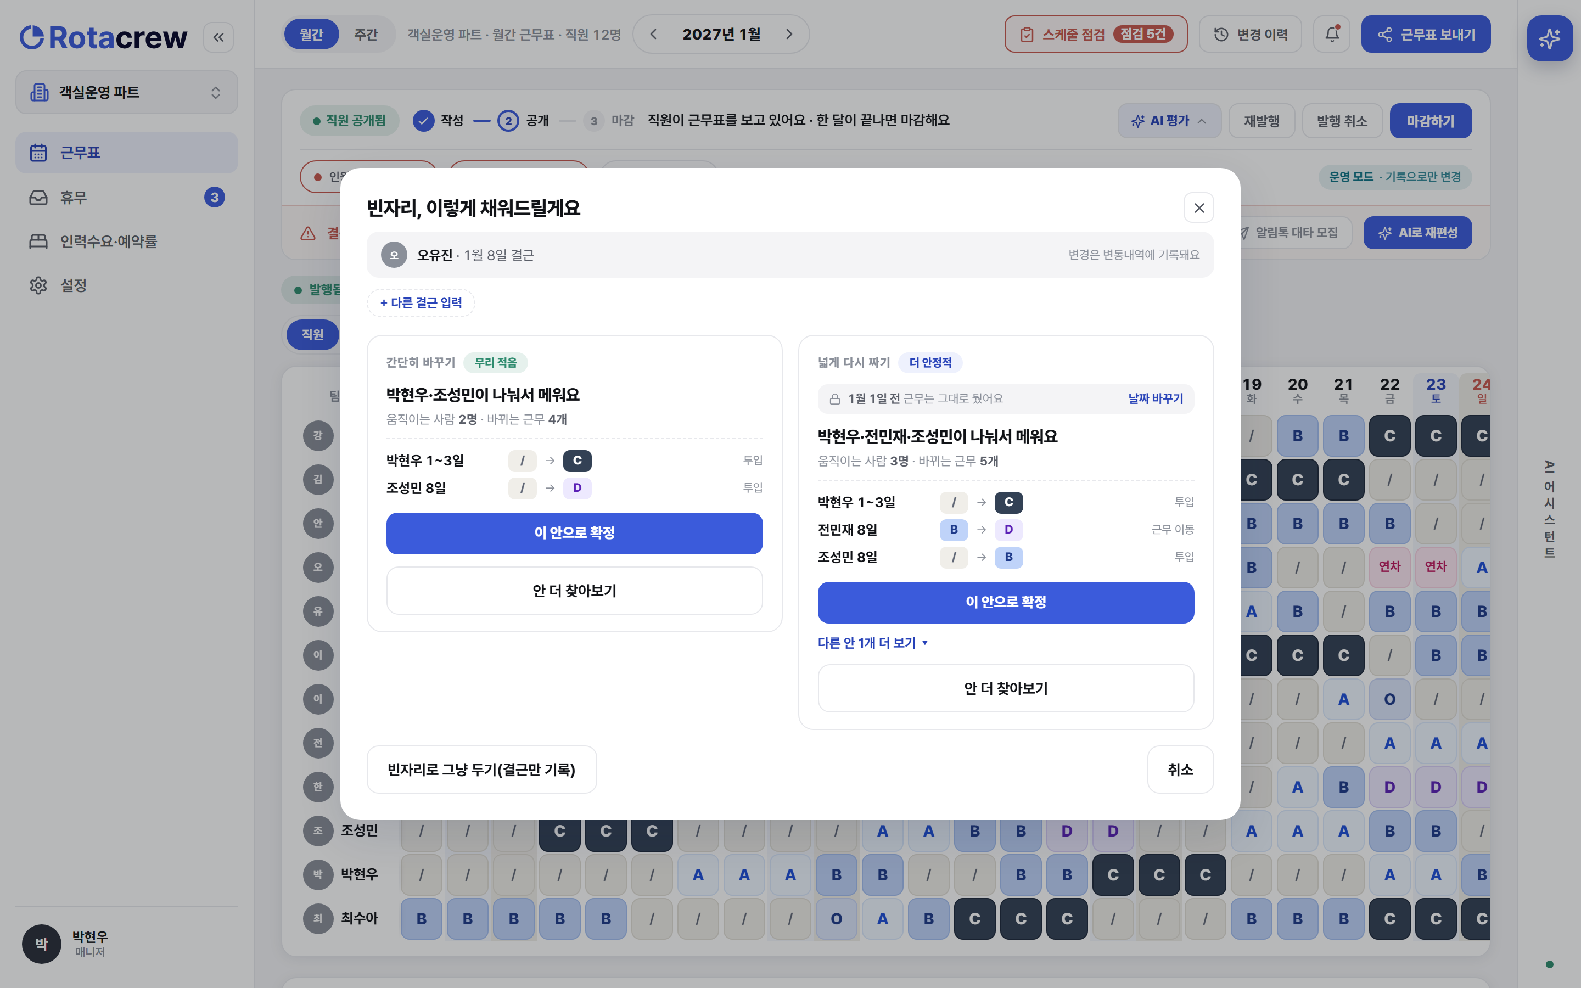
Task: Click the step 3 마감 indicator
Action: click(593, 121)
